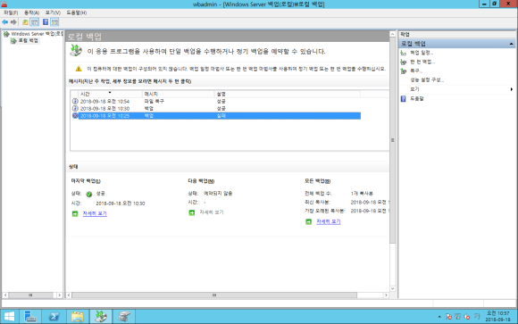Screen dimensions: 518x324
Task: Click the 1개 복사본 backup count value
Action: point(362,194)
